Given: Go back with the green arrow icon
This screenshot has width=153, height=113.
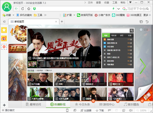Looking at the screenshot, I should [x=16, y=9].
